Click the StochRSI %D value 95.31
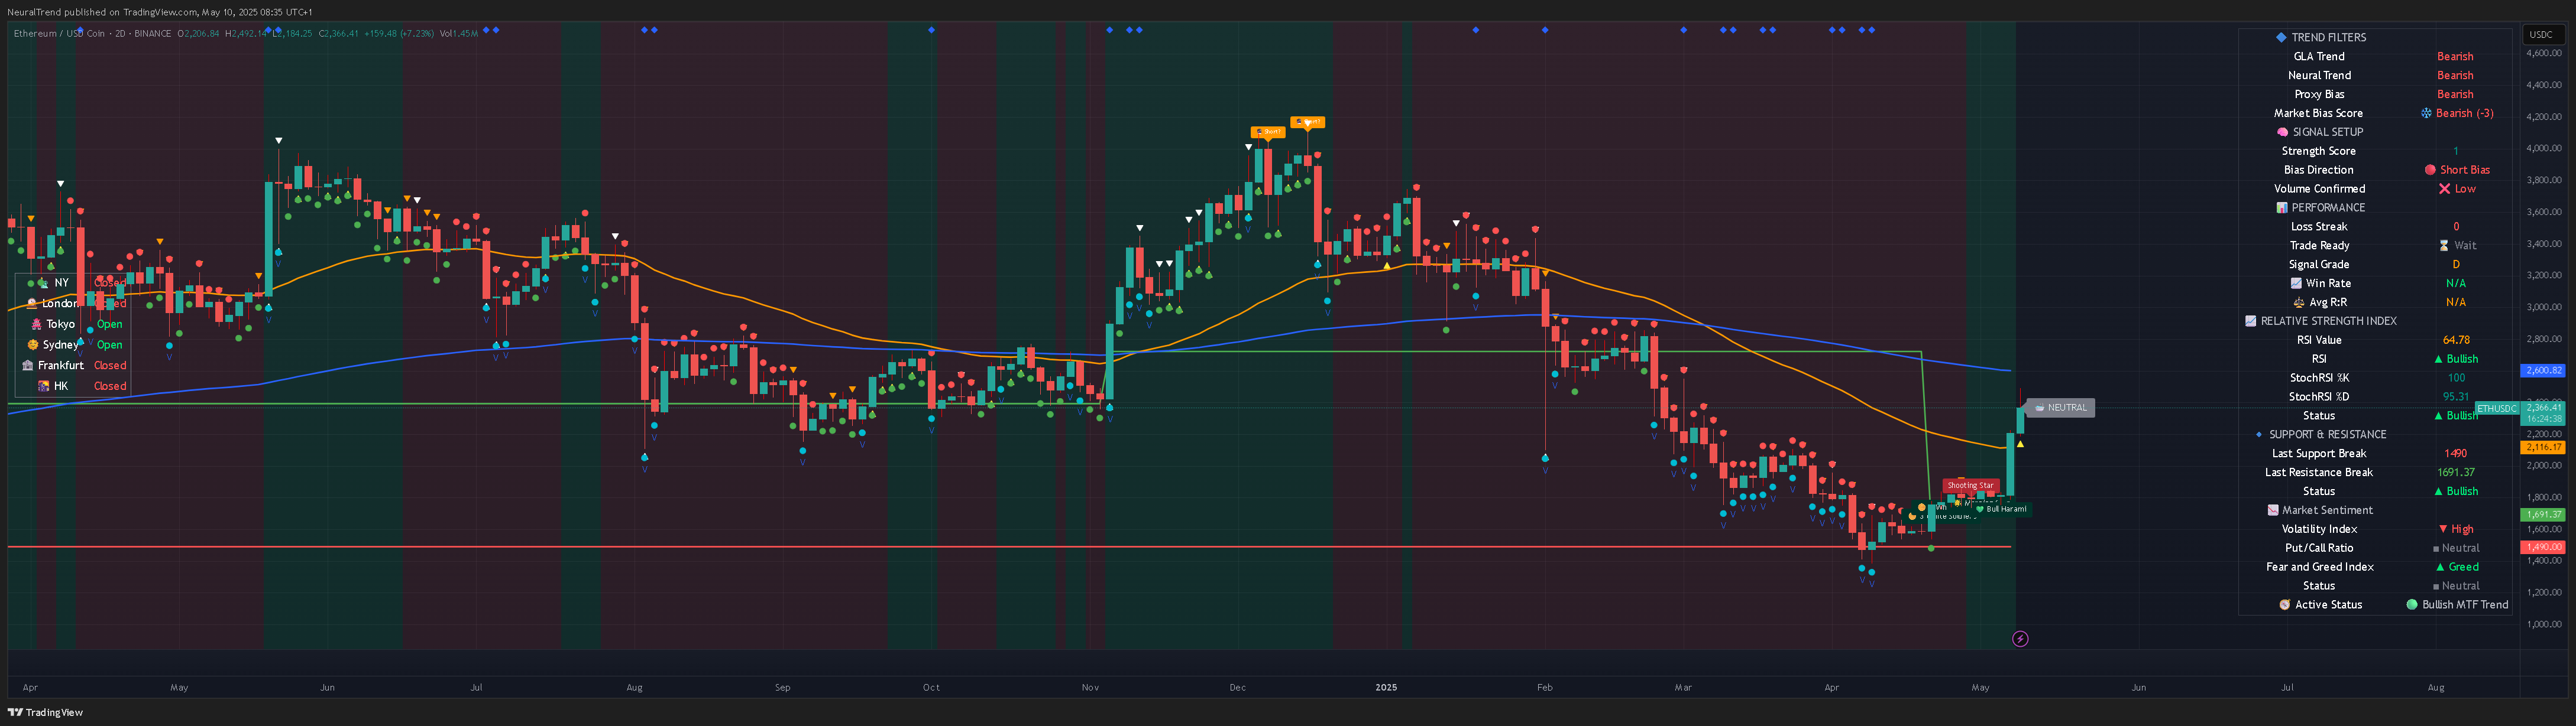 [x=2456, y=396]
